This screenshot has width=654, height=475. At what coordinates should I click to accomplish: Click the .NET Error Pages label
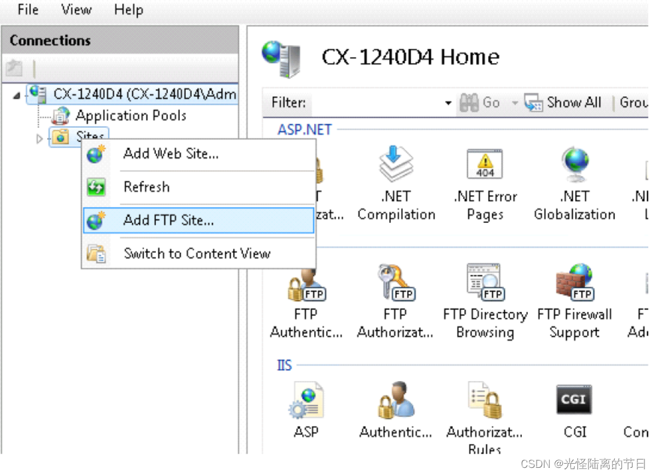click(x=486, y=206)
